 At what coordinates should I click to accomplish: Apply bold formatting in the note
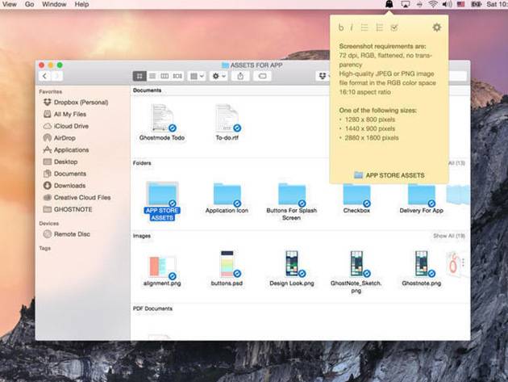point(340,27)
